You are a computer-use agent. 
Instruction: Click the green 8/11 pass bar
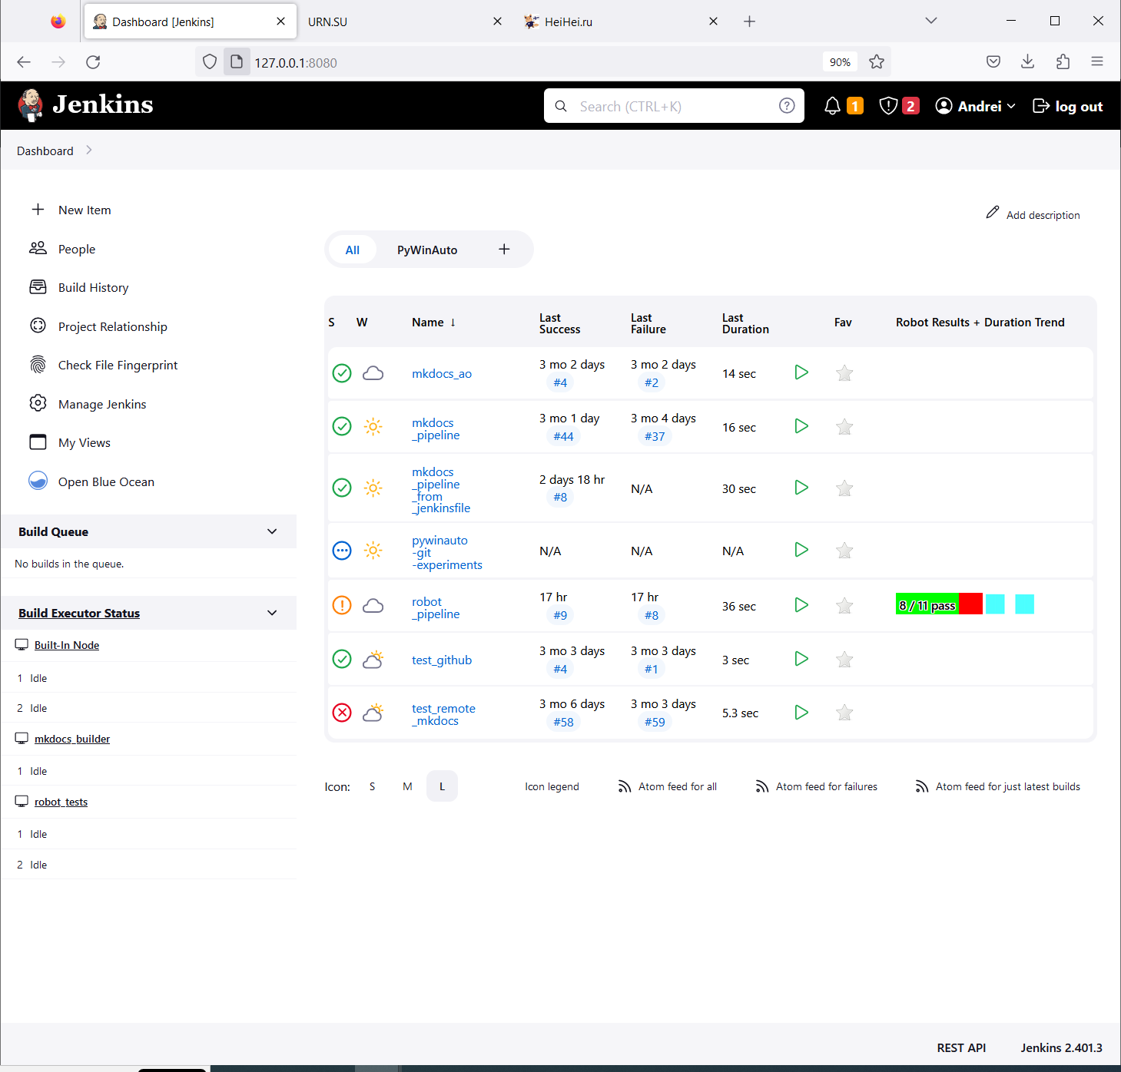pyautogui.click(x=927, y=604)
